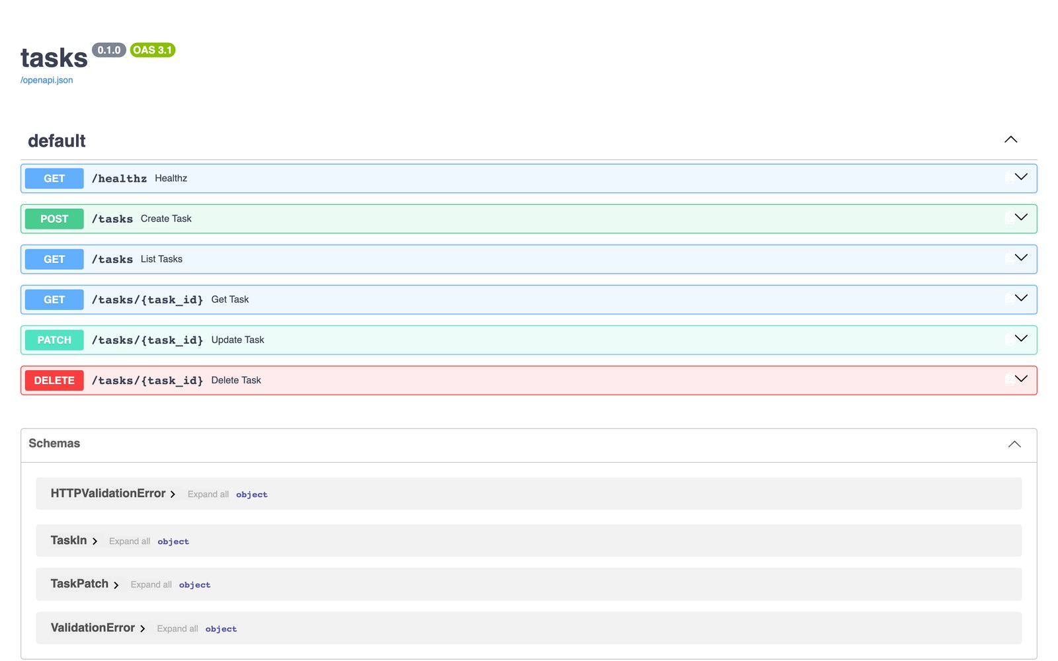Expand the TaskIn schema arrow

point(95,541)
